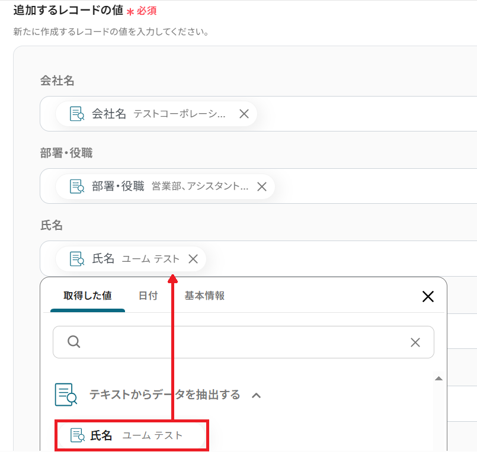
Task: Click the 部署・役職 input field area
Action: click(258, 186)
